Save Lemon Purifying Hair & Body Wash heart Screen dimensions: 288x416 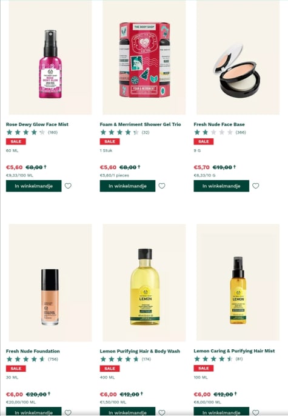click(x=162, y=412)
